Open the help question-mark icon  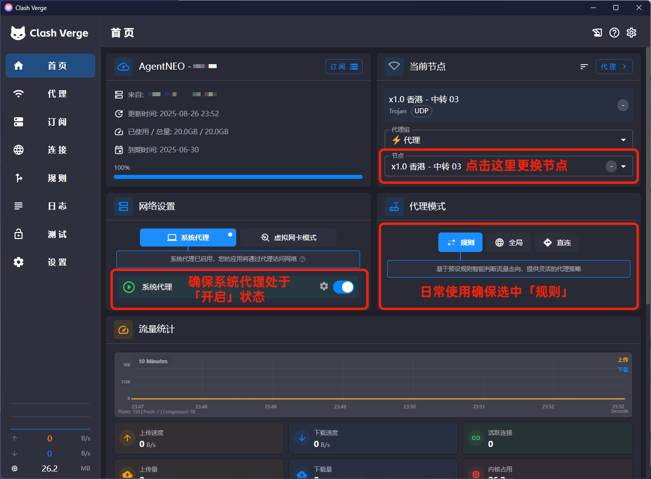point(614,33)
